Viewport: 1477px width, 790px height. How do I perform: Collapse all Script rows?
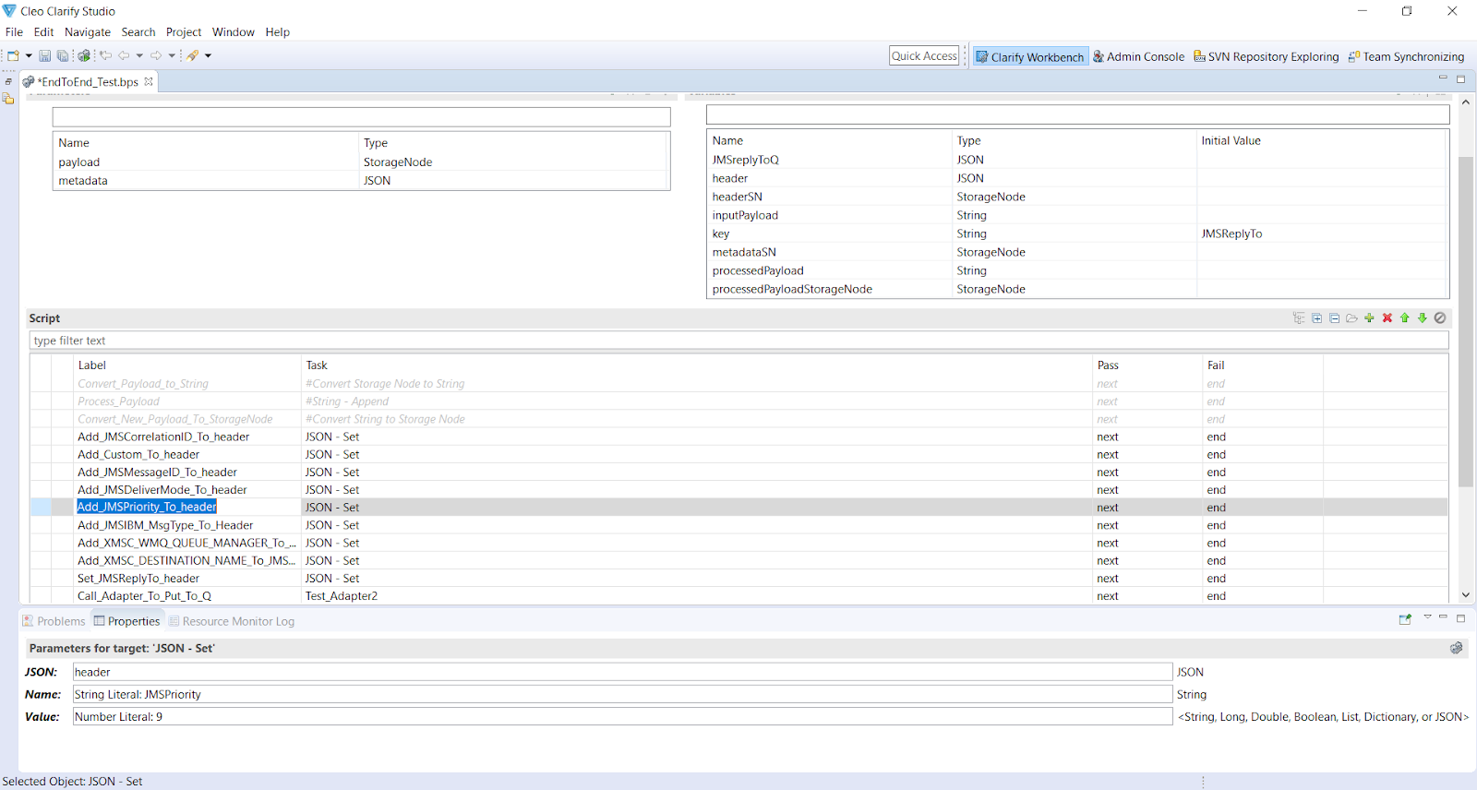pos(1334,318)
